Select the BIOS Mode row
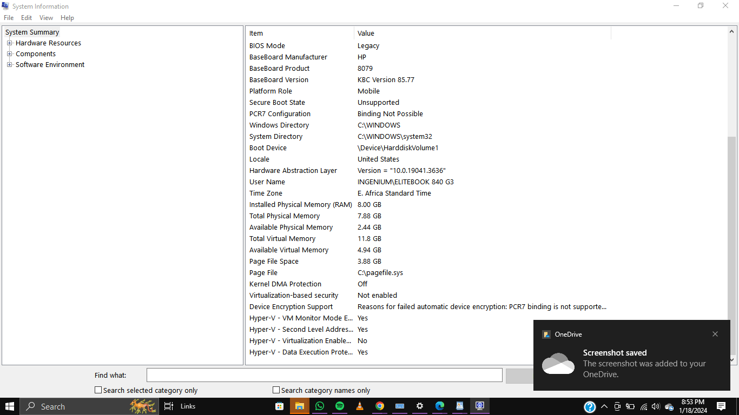739x415 pixels. [x=428, y=46]
